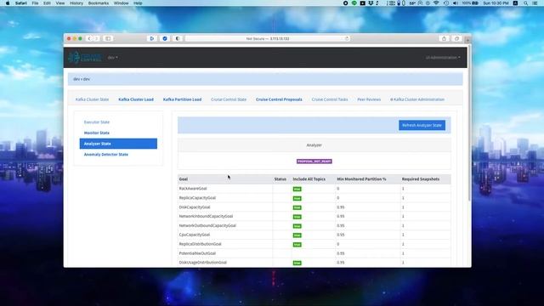
Task: Open the Kafka Cluster State tab
Action: (92, 99)
